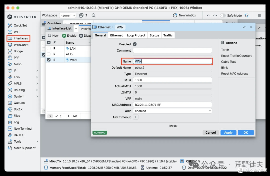Click the OK button
This screenshot has width=270, height=176.
coord(246,133)
